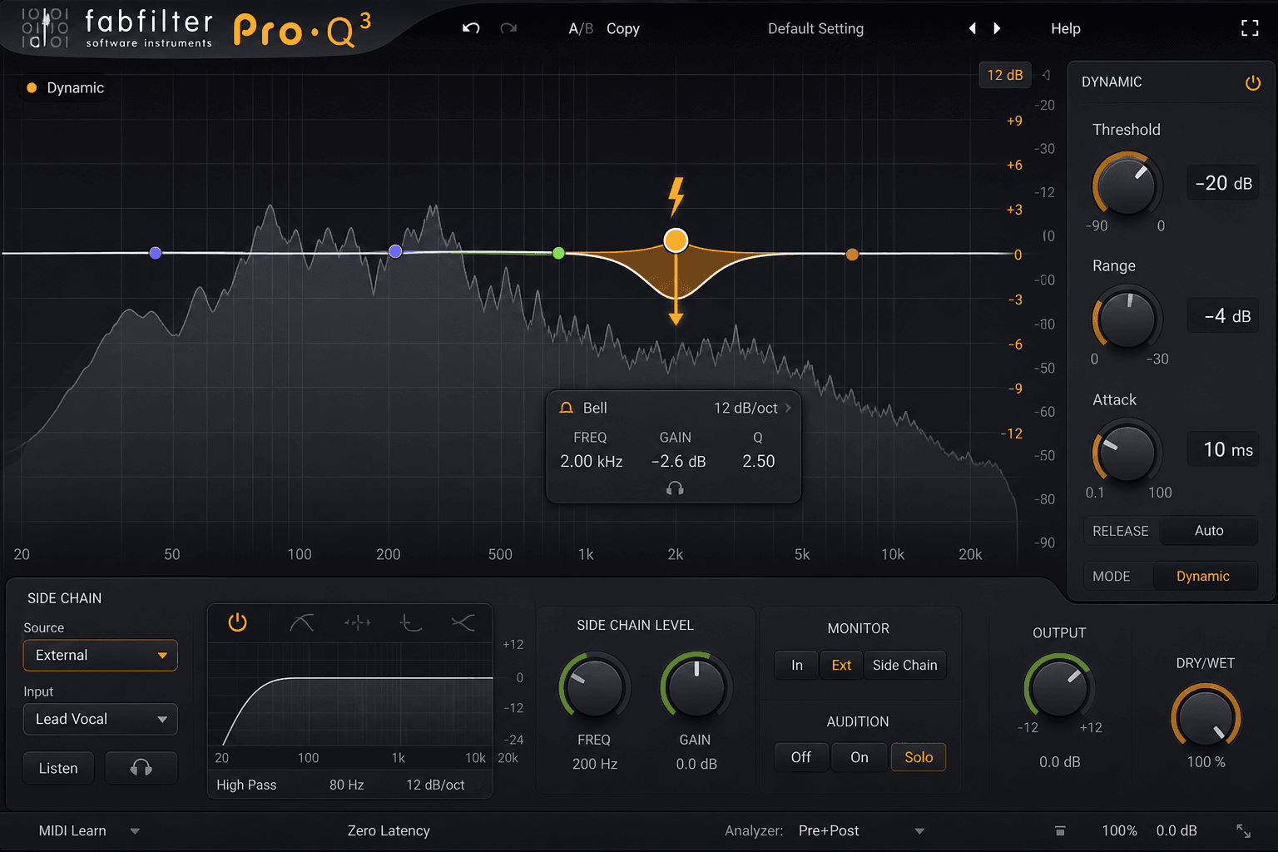Click the bell shape icon in band popup

[x=567, y=408]
